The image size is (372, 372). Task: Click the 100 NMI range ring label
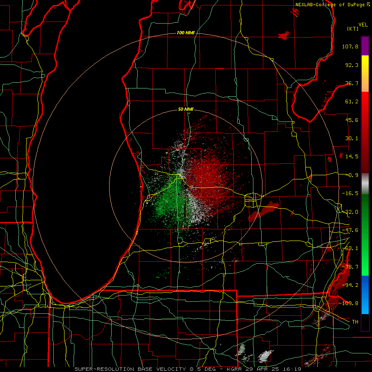pyautogui.click(x=186, y=33)
